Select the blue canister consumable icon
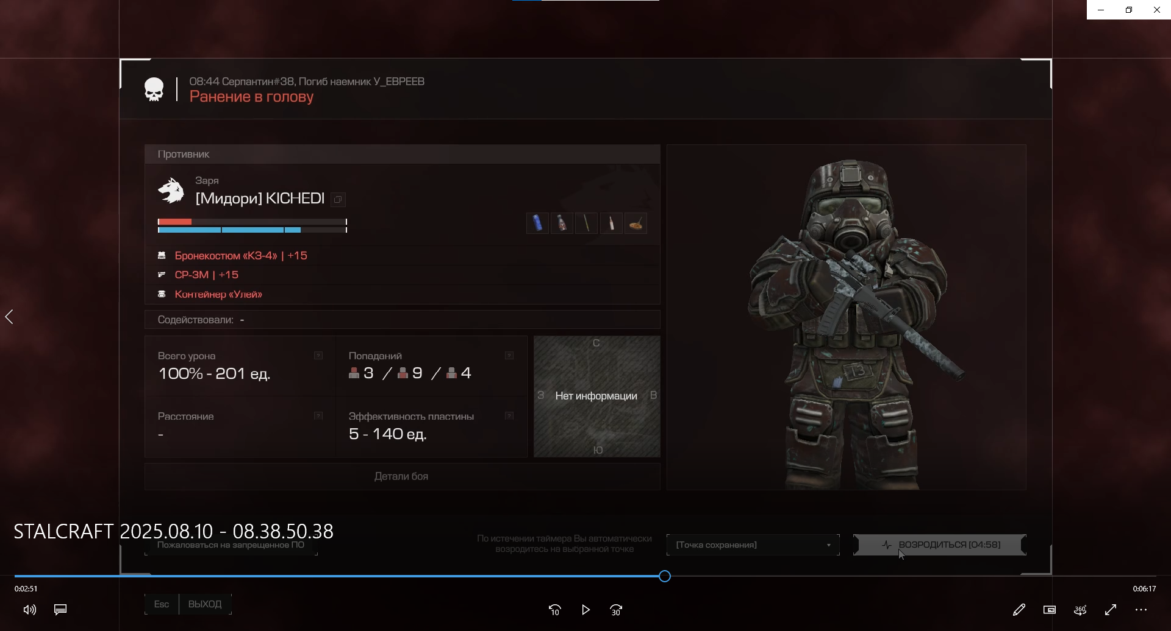The image size is (1171, 631). click(x=537, y=224)
